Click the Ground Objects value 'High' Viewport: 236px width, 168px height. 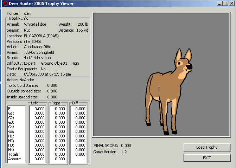tap(75, 63)
